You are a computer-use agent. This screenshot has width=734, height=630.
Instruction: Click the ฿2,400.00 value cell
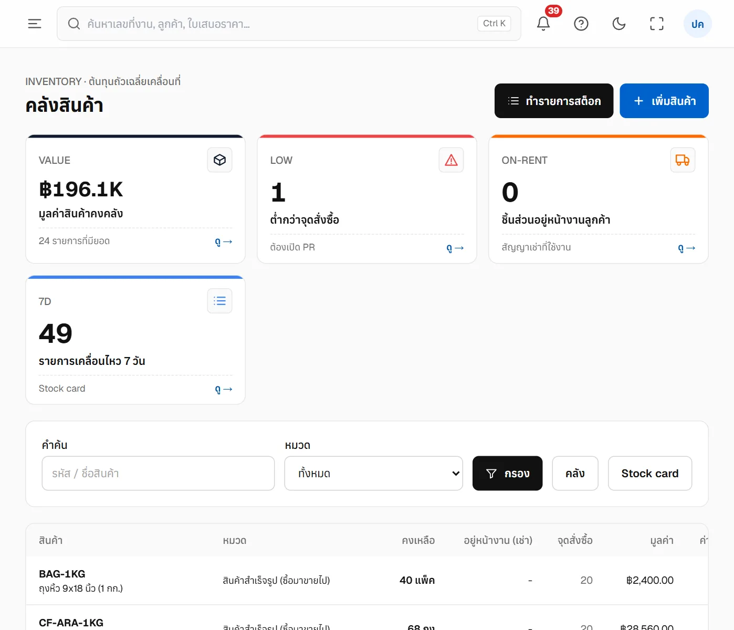(650, 580)
